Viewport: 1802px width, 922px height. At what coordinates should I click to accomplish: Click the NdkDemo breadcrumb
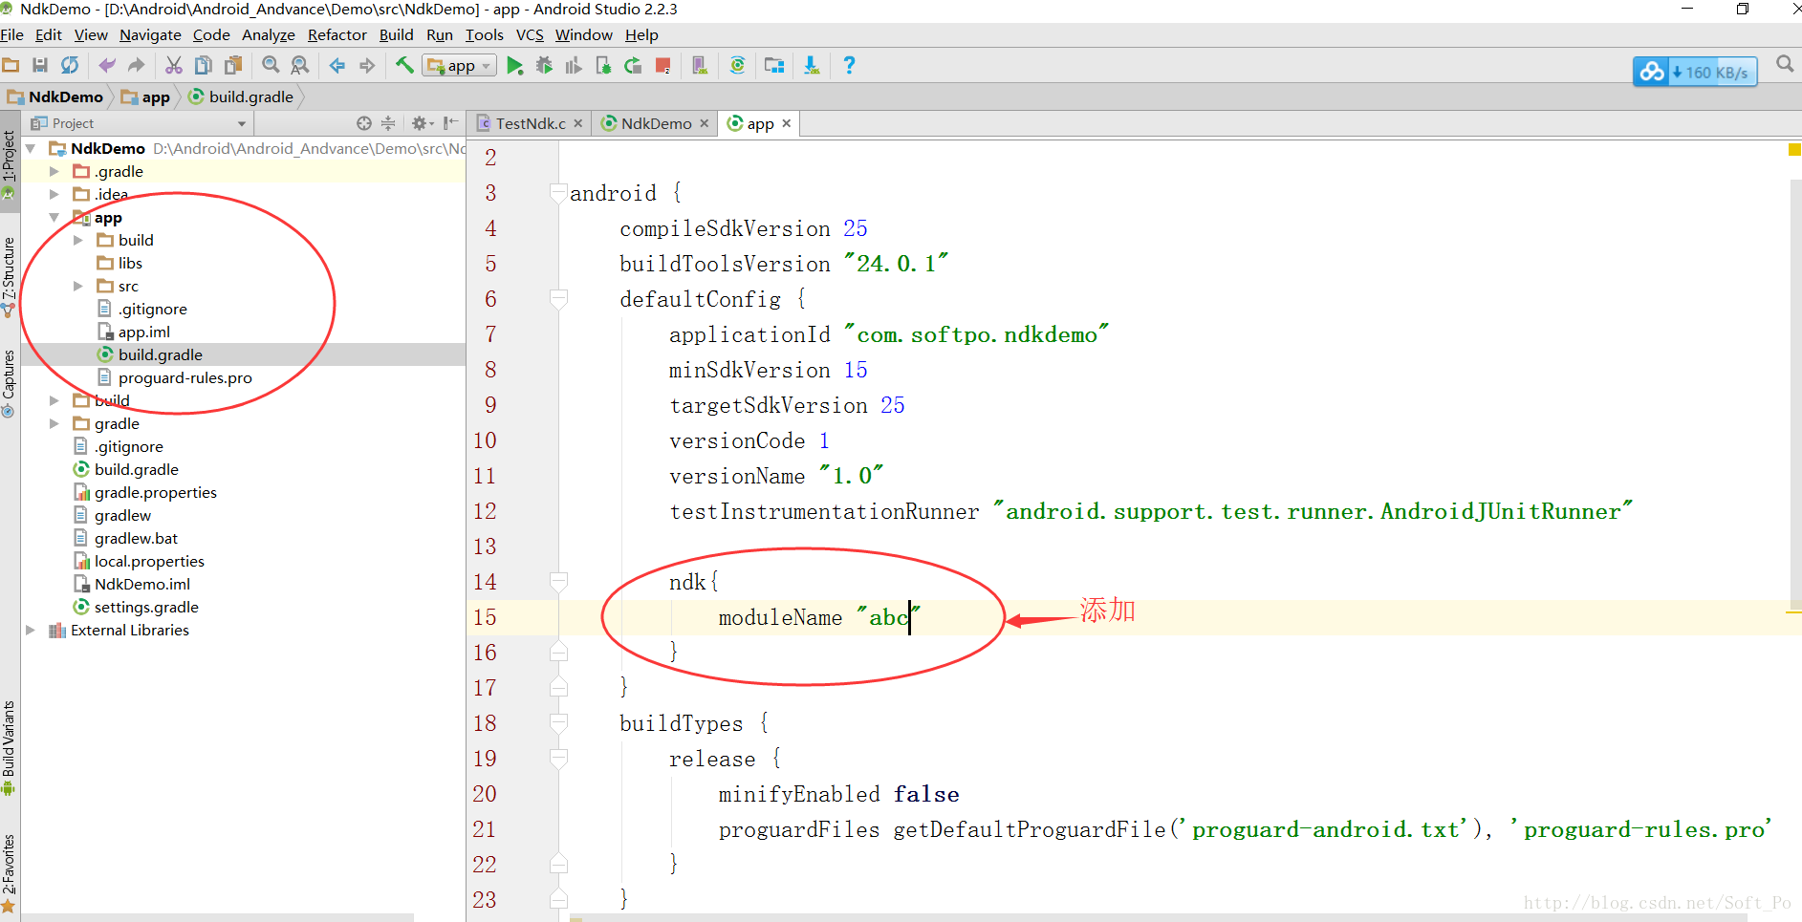click(55, 96)
